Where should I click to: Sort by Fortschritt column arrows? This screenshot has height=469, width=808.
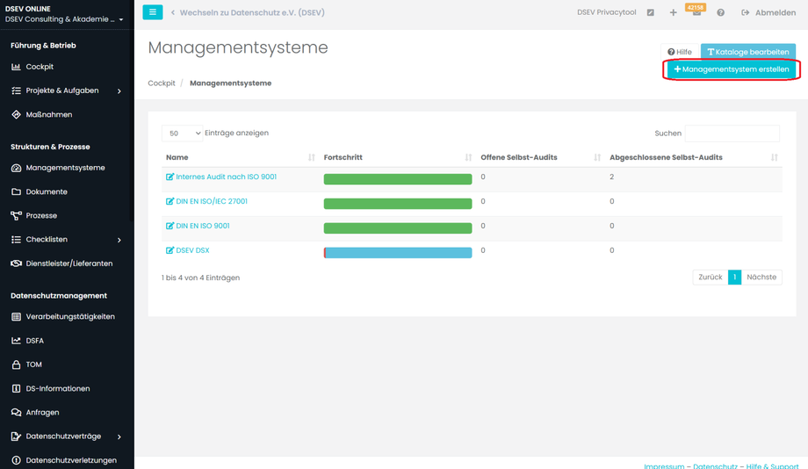tap(468, 157)
